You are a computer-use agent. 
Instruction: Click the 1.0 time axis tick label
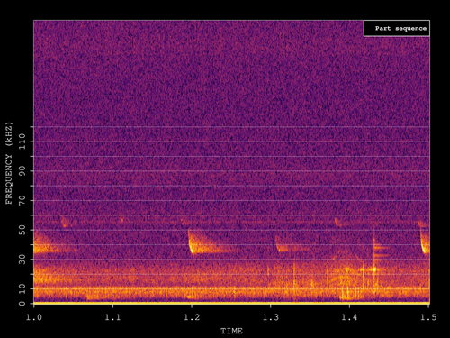(34, 317)
